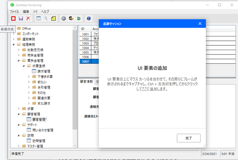The image size is (238, 160).
Task: Select the 顧客管理* table tree item
Action: [40, 120]
